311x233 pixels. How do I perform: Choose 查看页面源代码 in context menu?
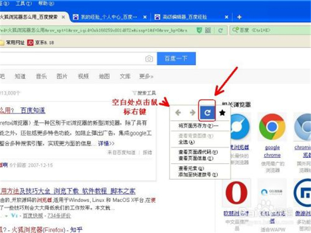click(200, 152)
